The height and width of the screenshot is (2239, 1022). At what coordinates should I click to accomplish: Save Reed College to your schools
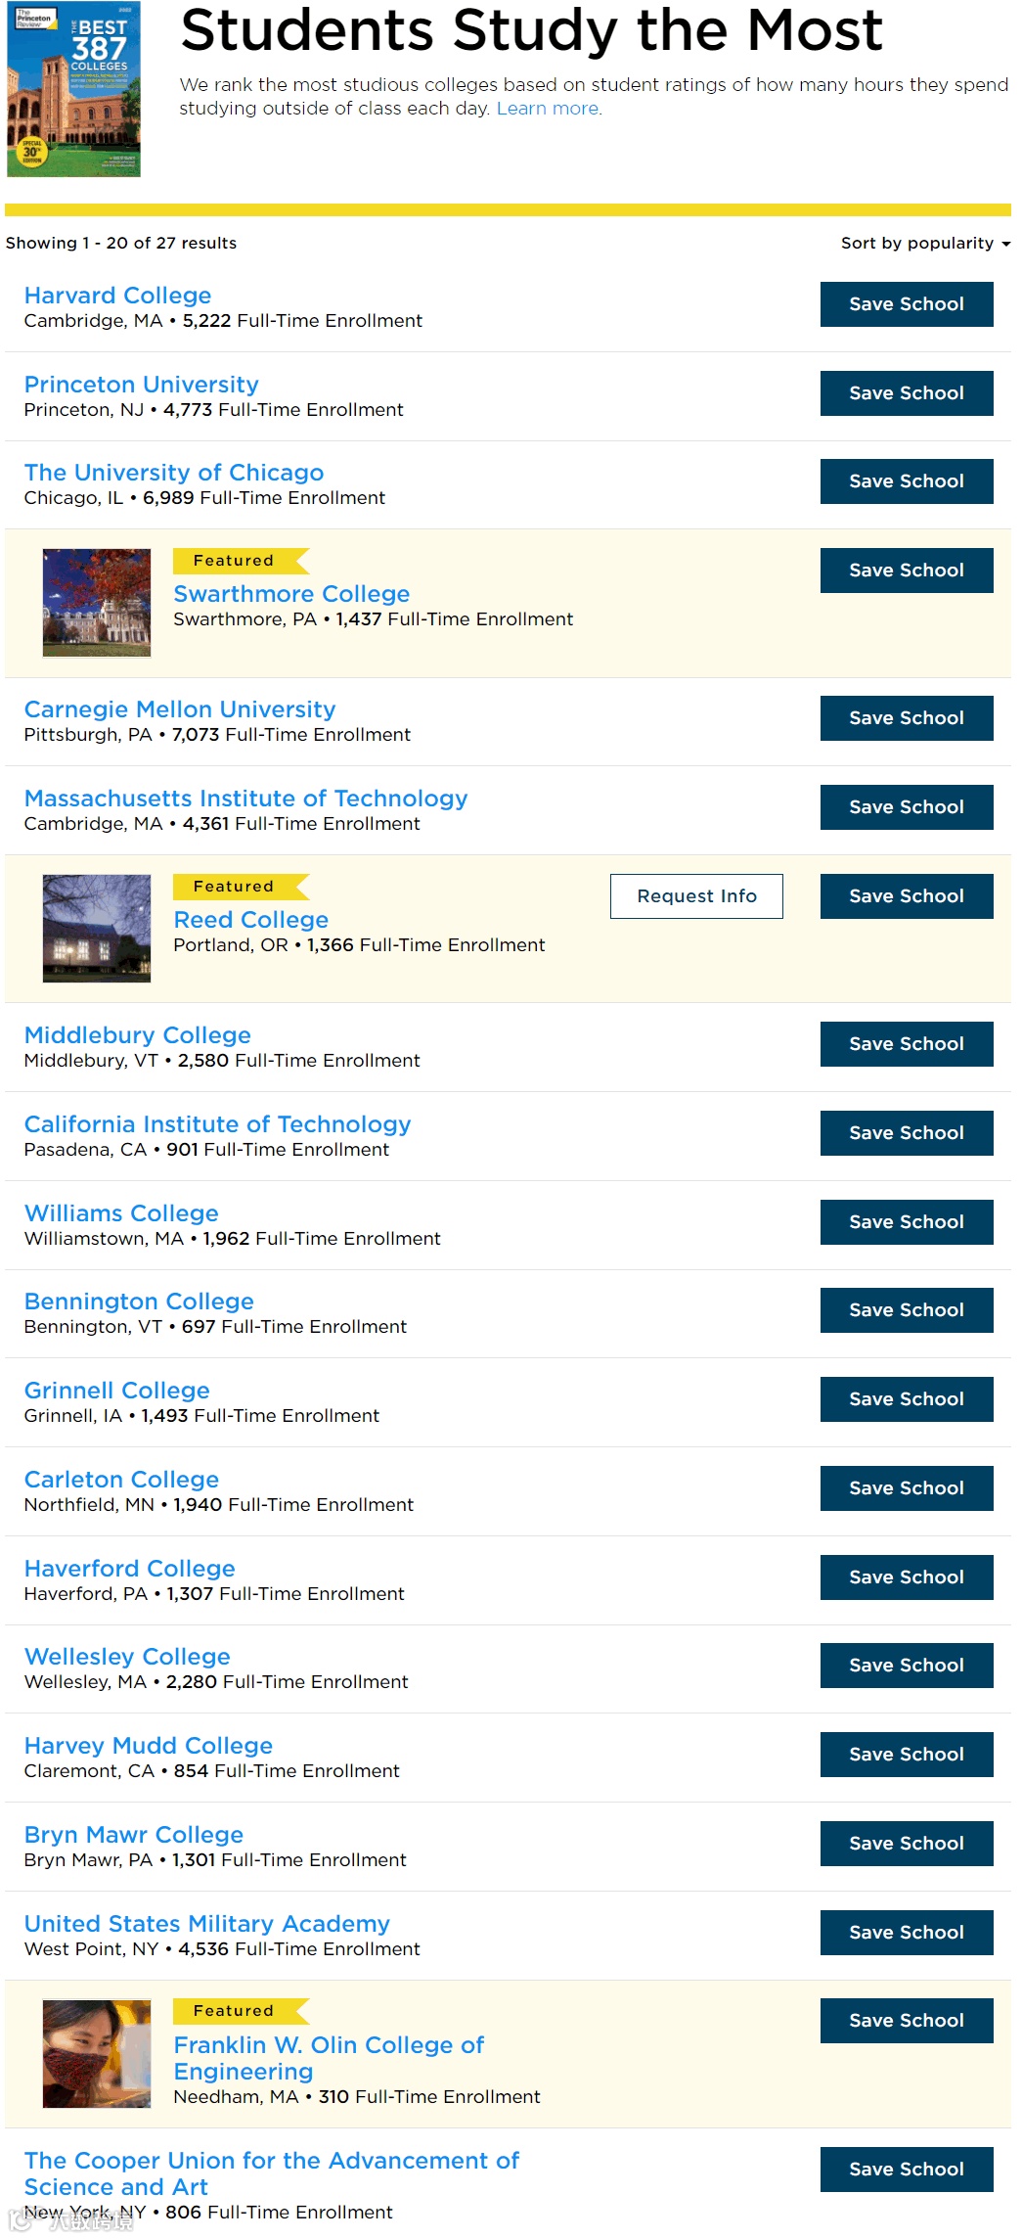click(x=907, y=896)
